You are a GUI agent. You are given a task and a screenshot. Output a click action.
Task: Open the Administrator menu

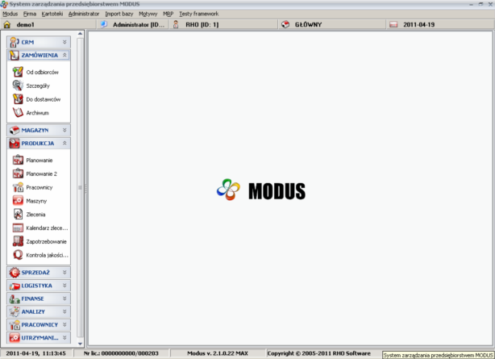84,14
